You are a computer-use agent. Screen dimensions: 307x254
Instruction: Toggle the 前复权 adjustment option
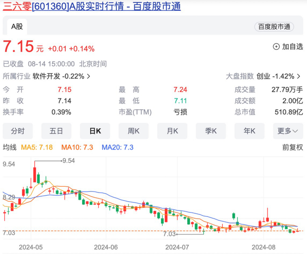point(293,147)
